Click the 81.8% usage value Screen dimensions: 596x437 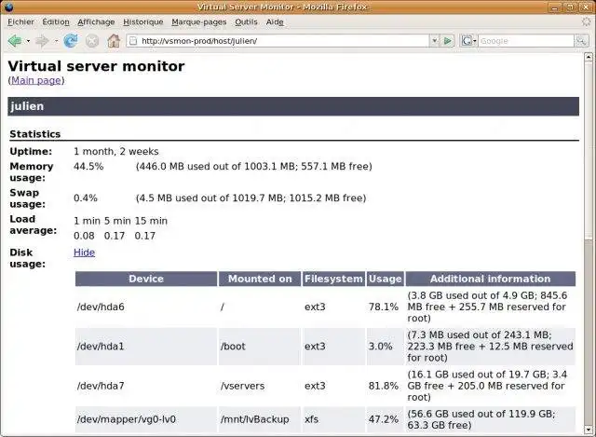(x=384, y=386)
